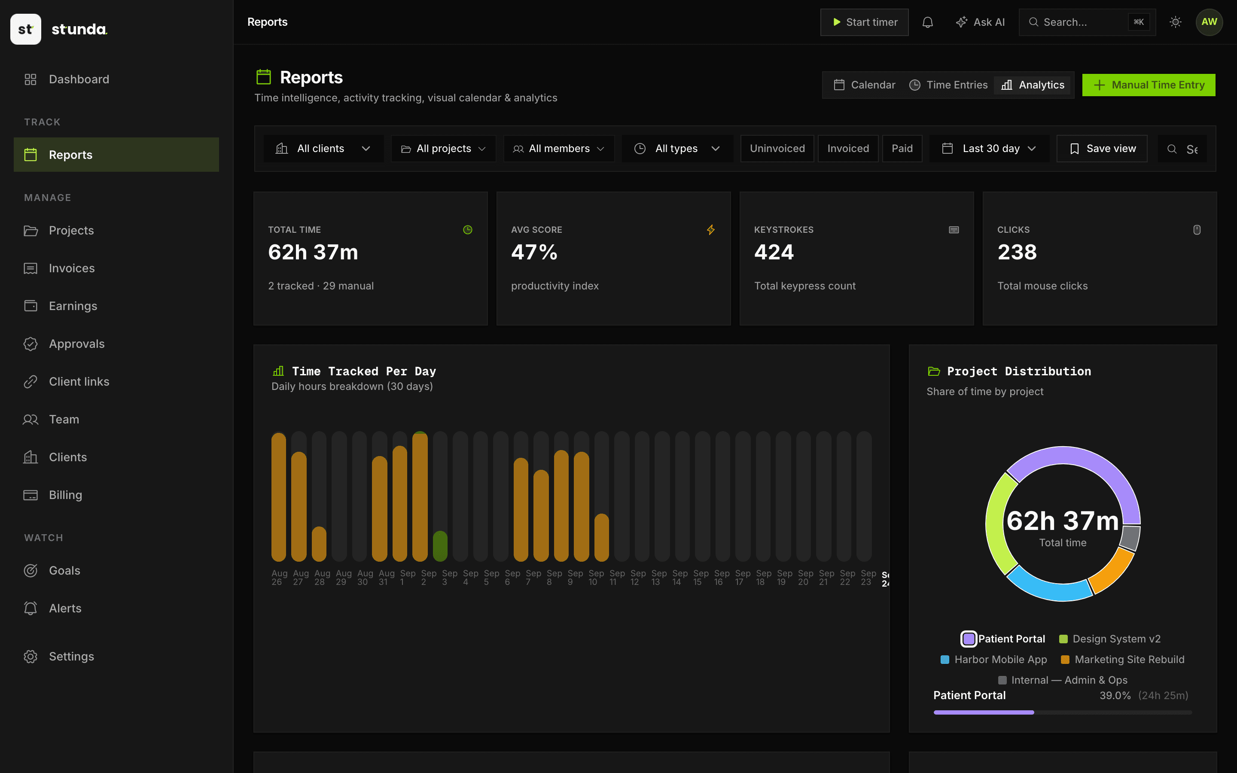Click the Sep 2 bar in chart
Image resolution: width=1237 pixels, height=773 pixels.
(420, 496)
